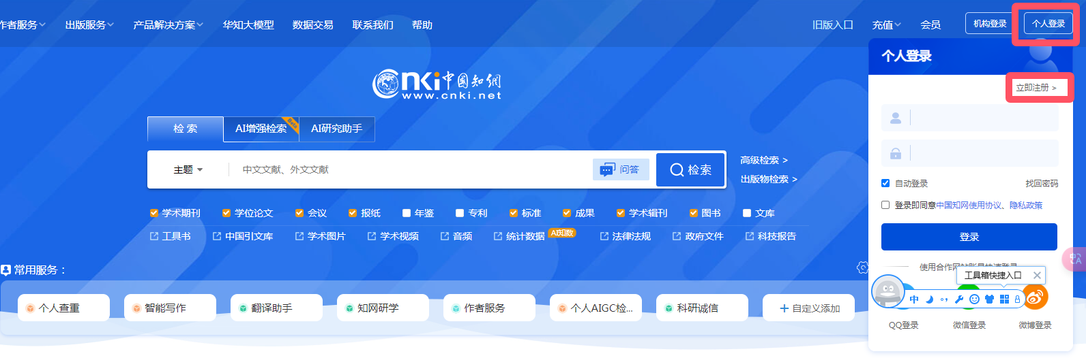Toggle 自动登录 checkbox
Viewport: 1086px width, 358px height.
885,183
